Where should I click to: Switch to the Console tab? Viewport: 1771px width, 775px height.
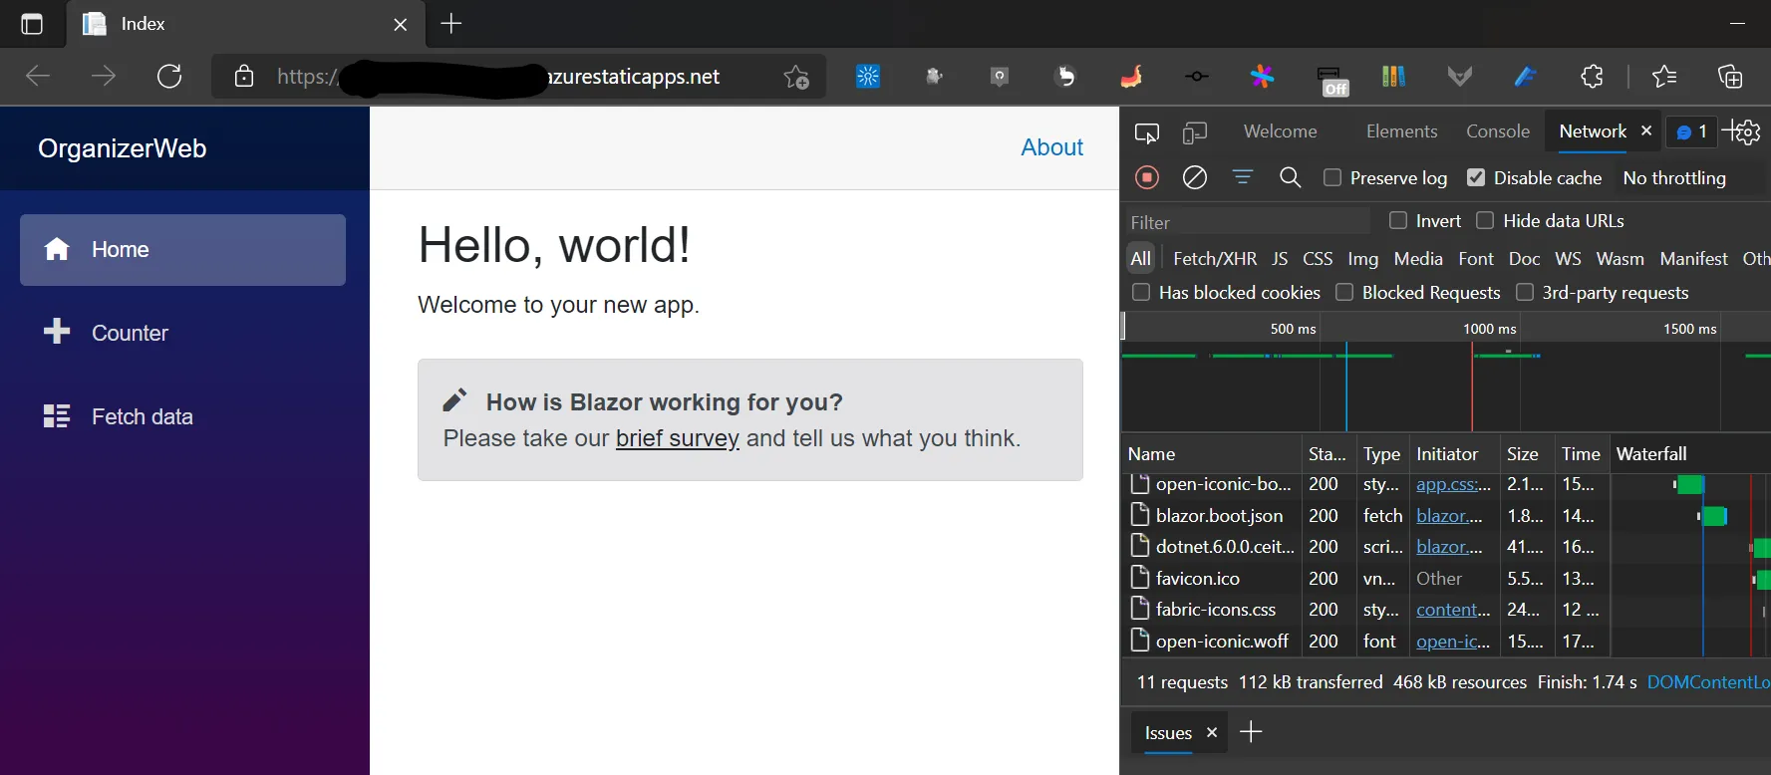tap(1497, 131)
